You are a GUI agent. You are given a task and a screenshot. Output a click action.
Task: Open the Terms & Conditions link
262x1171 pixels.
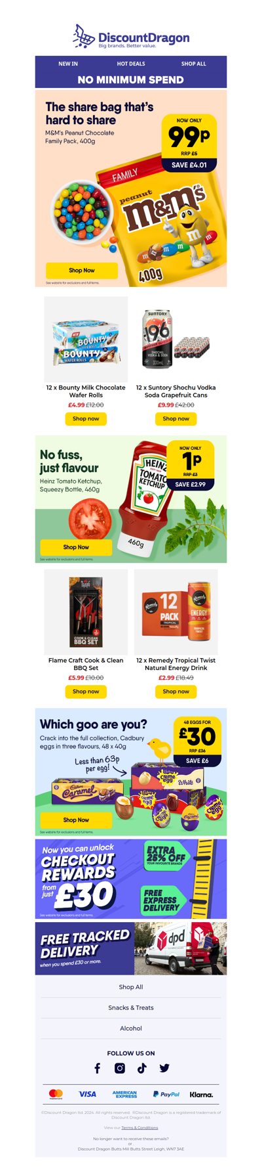tap(140, 1128)
